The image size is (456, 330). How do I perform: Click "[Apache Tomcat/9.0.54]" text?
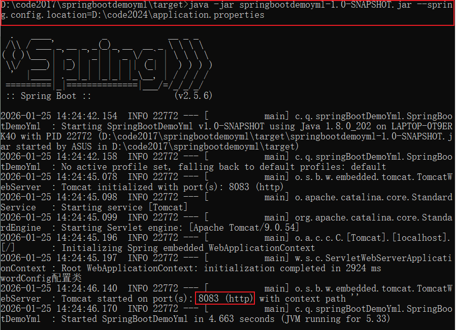pos(244,228)
